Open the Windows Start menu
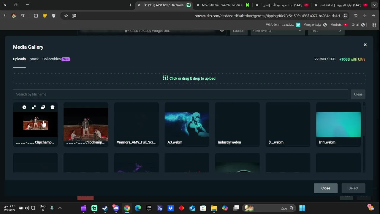The image size is (380, 214). [302, 208]
